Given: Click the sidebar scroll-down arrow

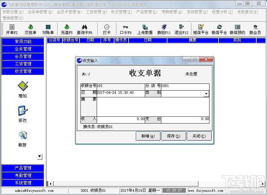Looking at the screenshot, I should 39,157.
